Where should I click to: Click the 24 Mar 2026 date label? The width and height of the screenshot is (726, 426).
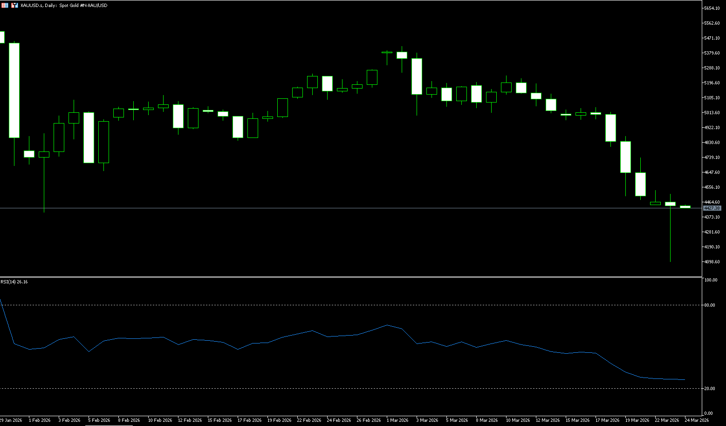point(697,420)
